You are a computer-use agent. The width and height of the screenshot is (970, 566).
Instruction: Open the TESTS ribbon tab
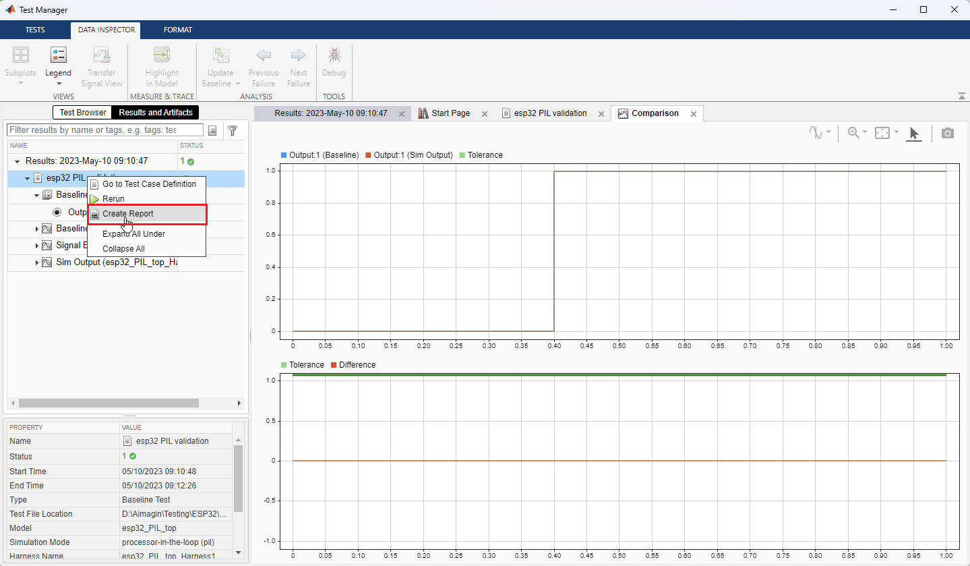pyautogui.click(x=36, y=30)
